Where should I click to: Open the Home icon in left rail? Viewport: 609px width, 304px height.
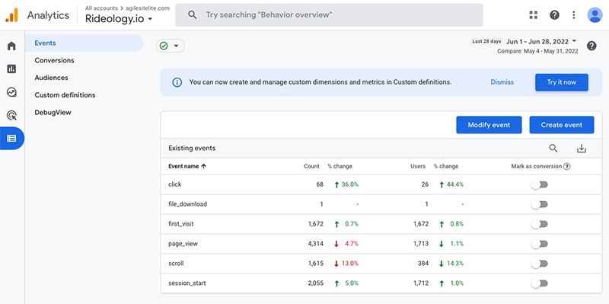11,46
